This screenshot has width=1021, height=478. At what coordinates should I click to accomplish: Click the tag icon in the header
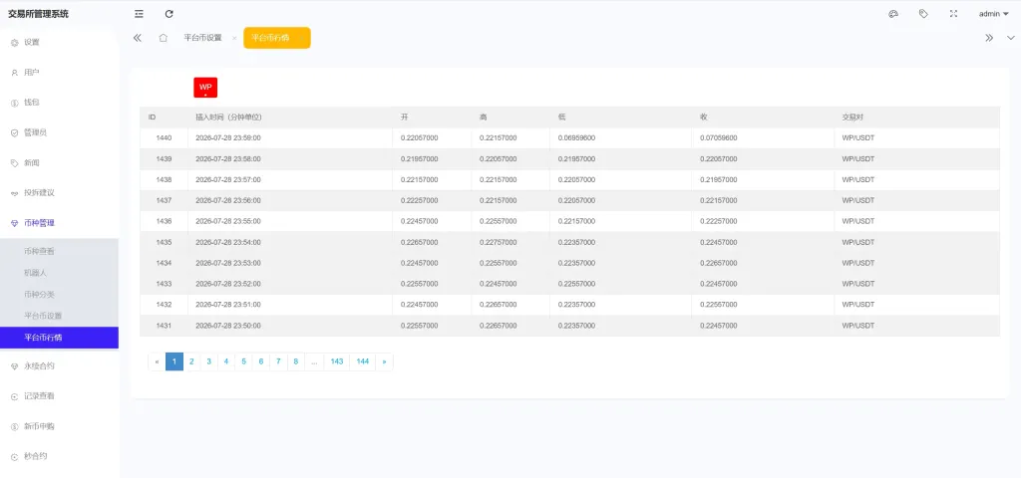point(923,14)
